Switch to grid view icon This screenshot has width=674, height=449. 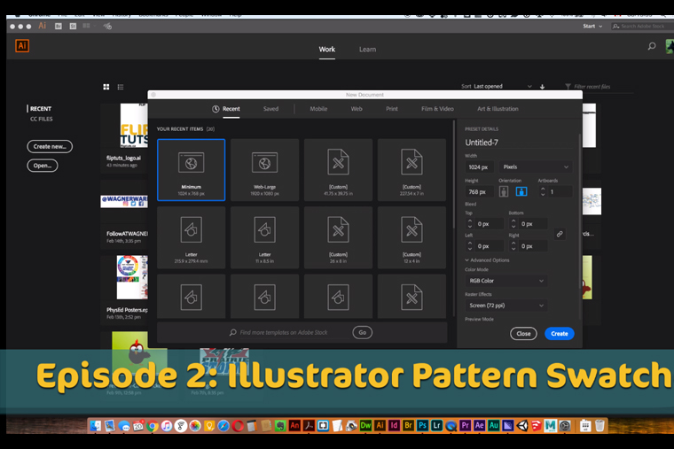point(106,87)
